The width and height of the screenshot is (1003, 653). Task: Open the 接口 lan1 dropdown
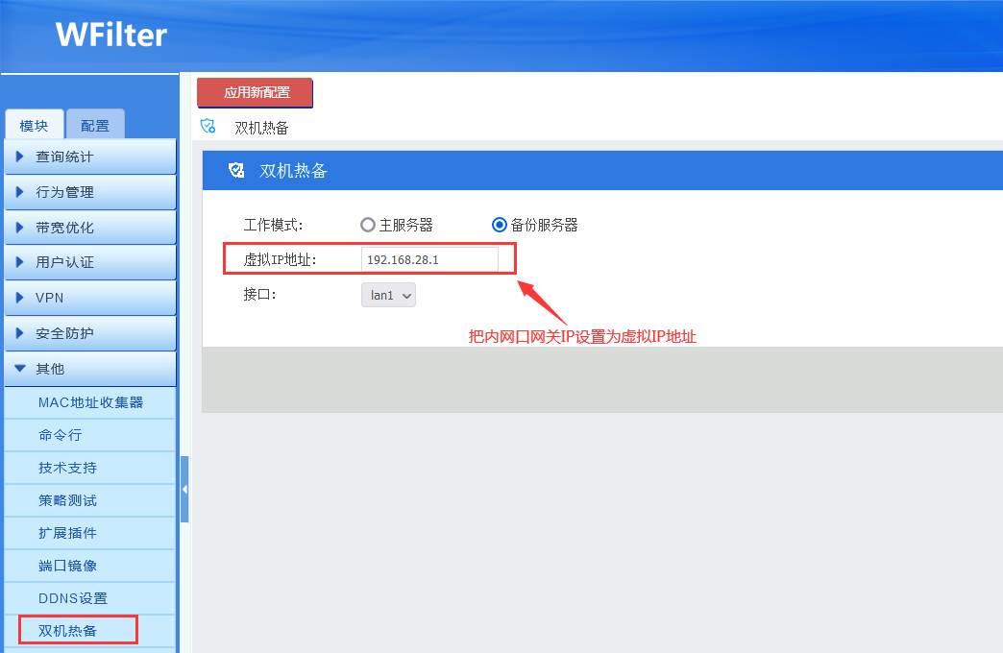point(388,295)
